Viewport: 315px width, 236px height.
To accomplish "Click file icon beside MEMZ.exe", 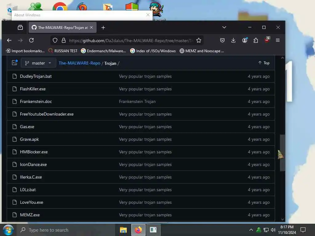I will pyautogui.click(x=14, y=215).
